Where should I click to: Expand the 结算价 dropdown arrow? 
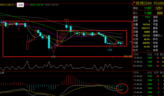coord(161,36)
